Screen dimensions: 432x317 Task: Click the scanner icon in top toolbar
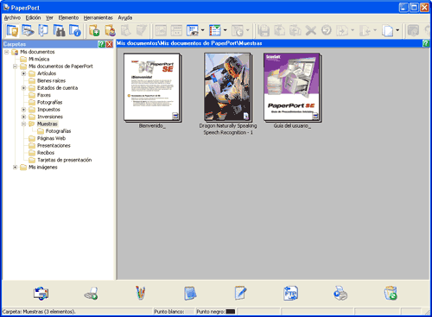pyautogui.click(x=29, y=30)
